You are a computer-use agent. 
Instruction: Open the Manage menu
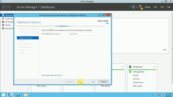[x=148, y=7]
